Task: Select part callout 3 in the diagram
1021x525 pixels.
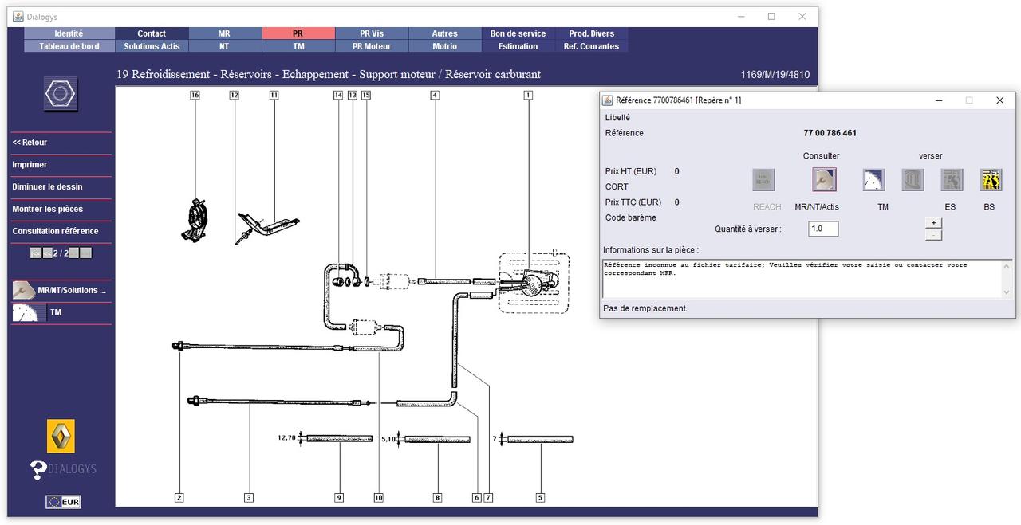Action: click(x=249, y=498)
